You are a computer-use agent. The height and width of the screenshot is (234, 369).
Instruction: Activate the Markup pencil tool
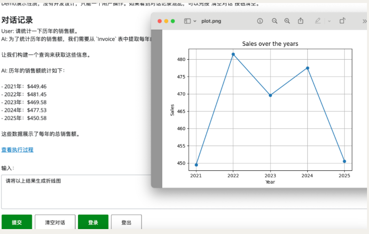pos(318,21)
